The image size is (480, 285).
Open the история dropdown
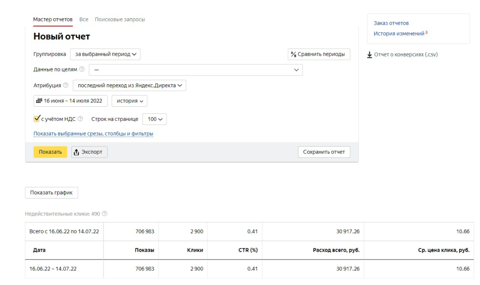(129, 101)
